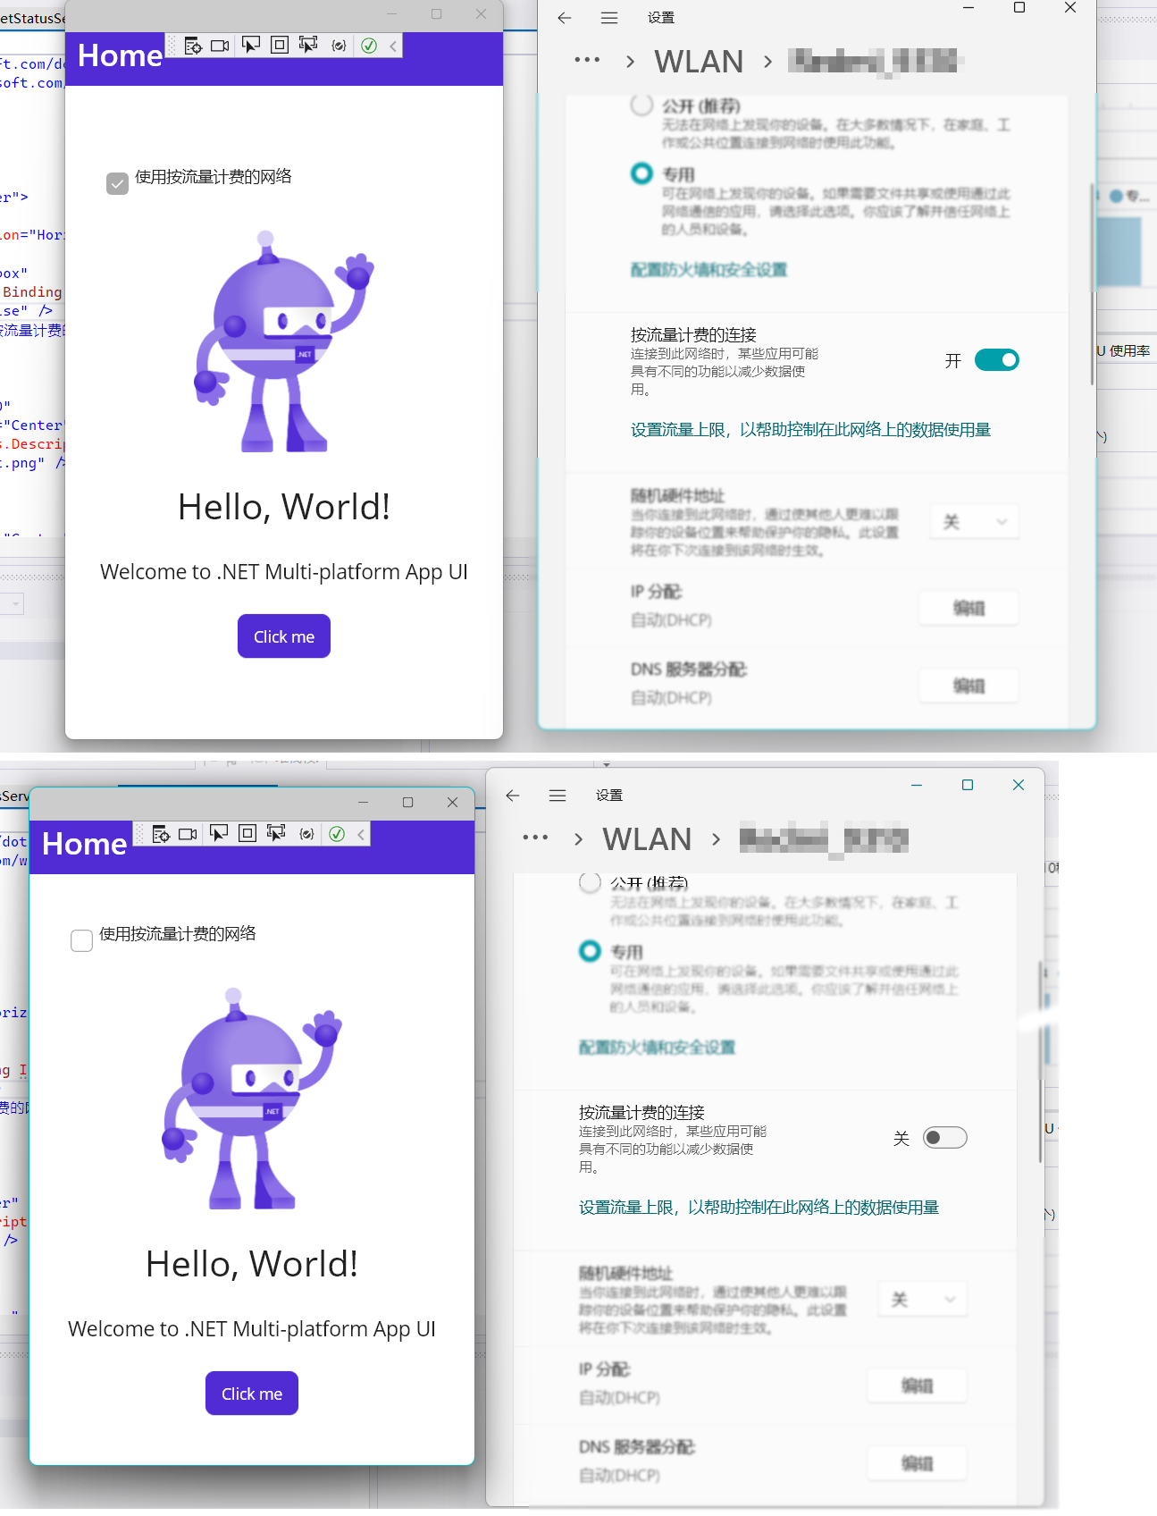Collapse the debug toolbar in upper Home window
Viewport: 1157px width, 1516px height.
pyautogui.click(x=393, y=46)
